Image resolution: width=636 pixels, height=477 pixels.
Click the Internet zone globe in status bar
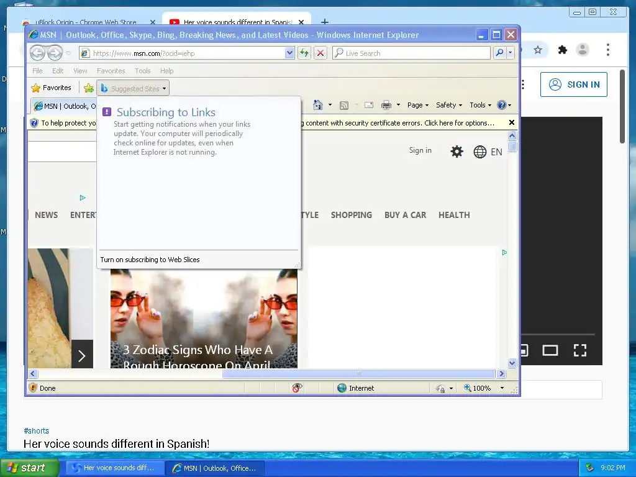[342, 388]
